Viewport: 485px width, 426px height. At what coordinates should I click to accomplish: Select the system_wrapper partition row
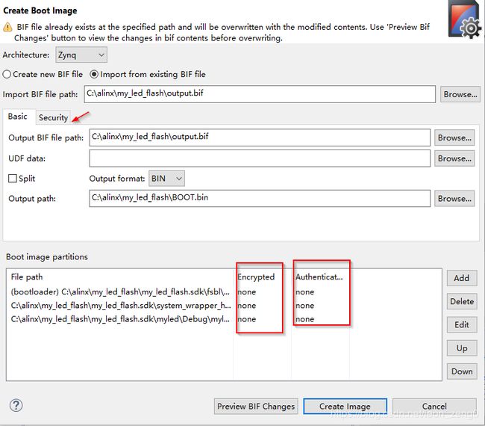[224, 306]
